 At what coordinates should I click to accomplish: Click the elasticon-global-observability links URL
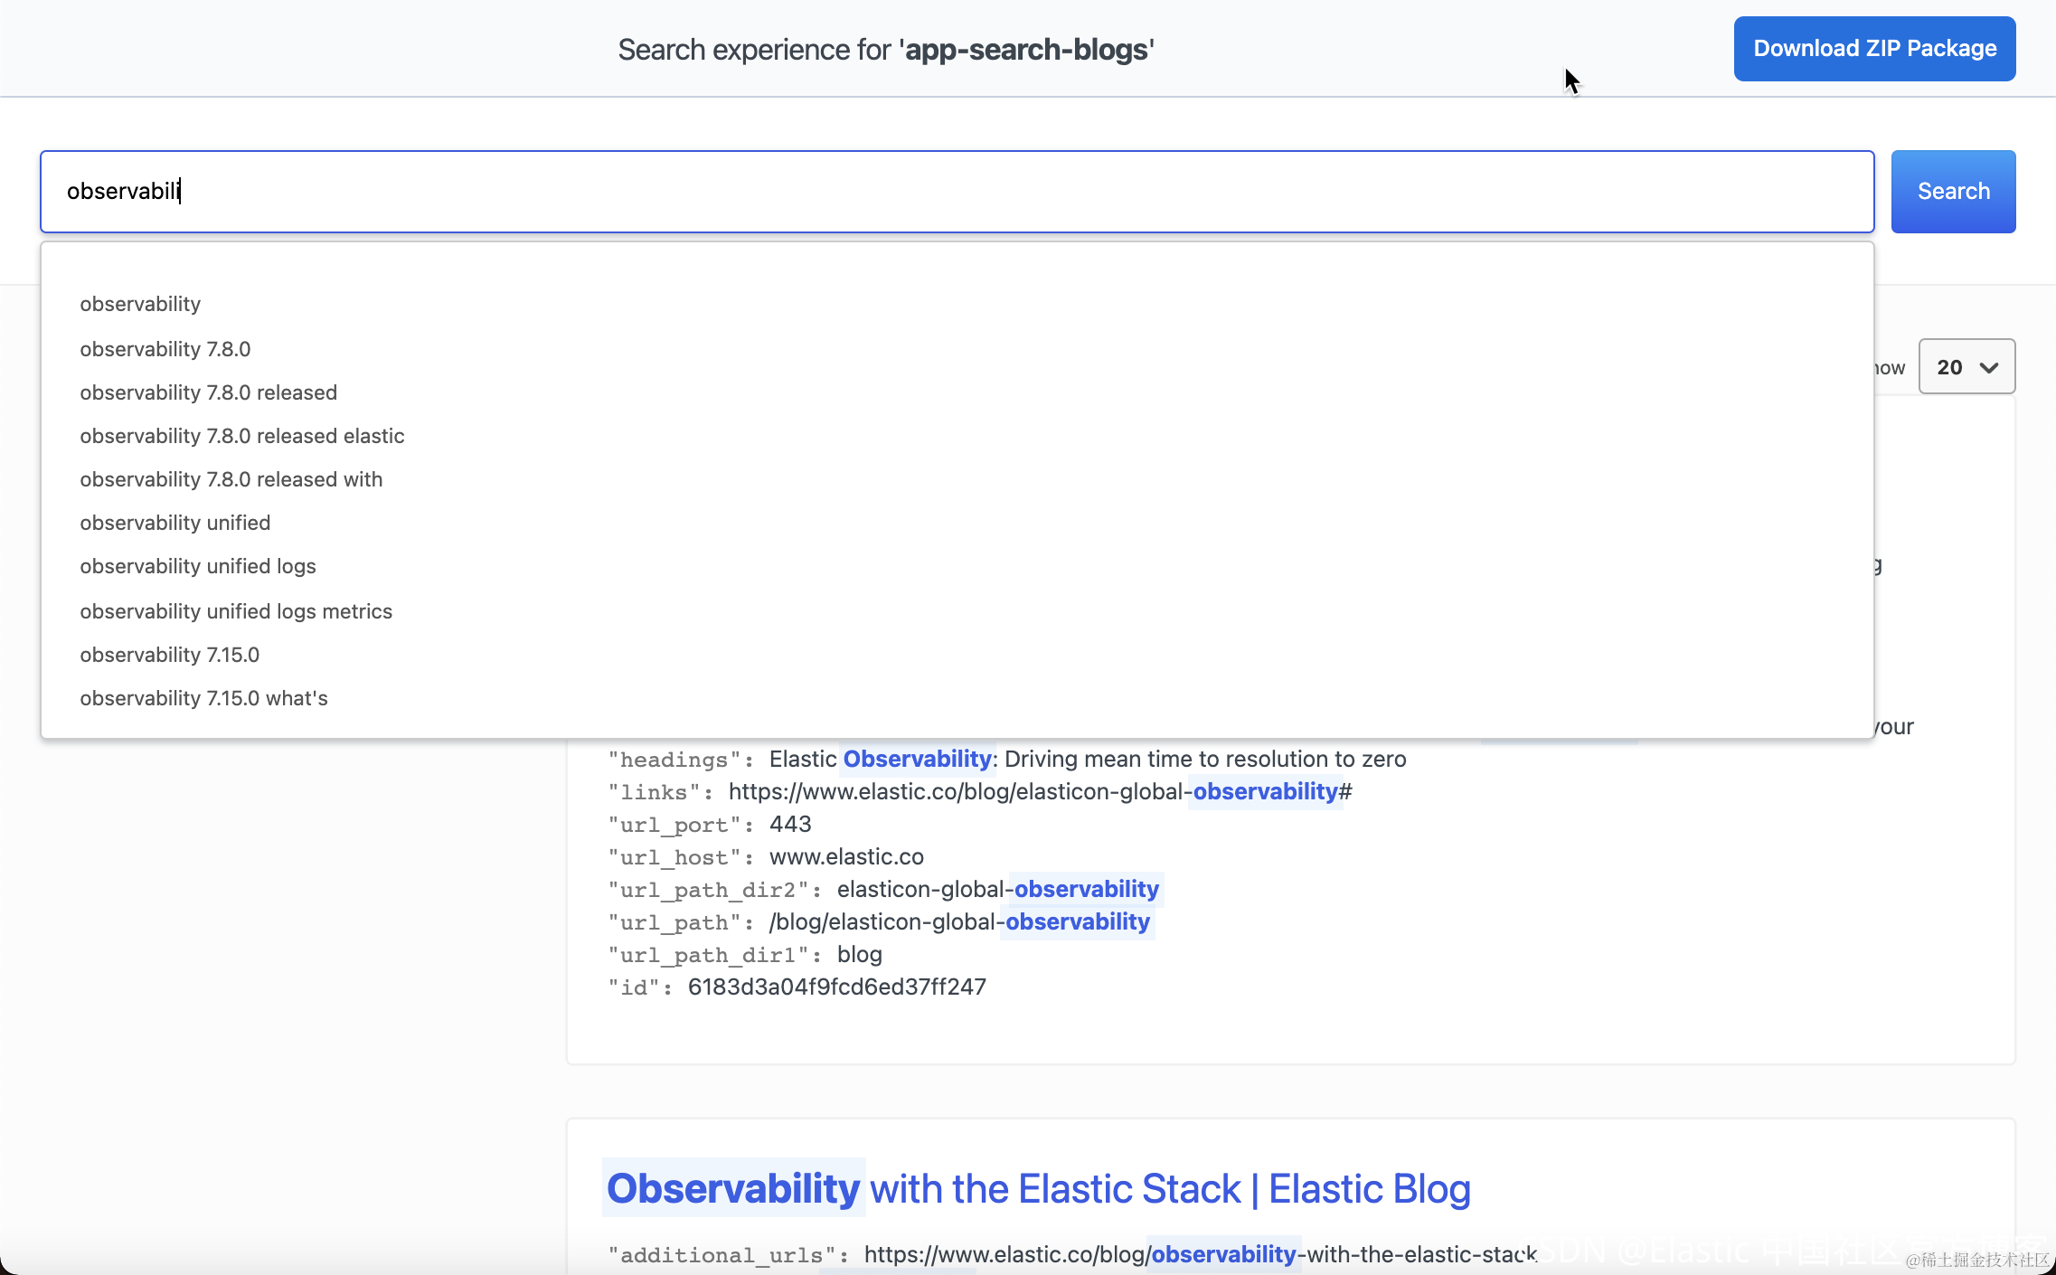click(1040, 792)
